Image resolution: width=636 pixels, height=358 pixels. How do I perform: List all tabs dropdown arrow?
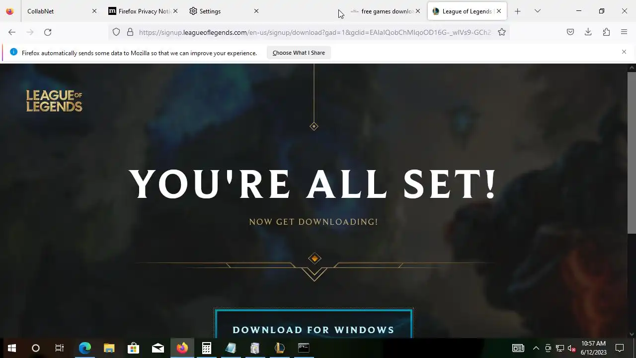(537, 11)
